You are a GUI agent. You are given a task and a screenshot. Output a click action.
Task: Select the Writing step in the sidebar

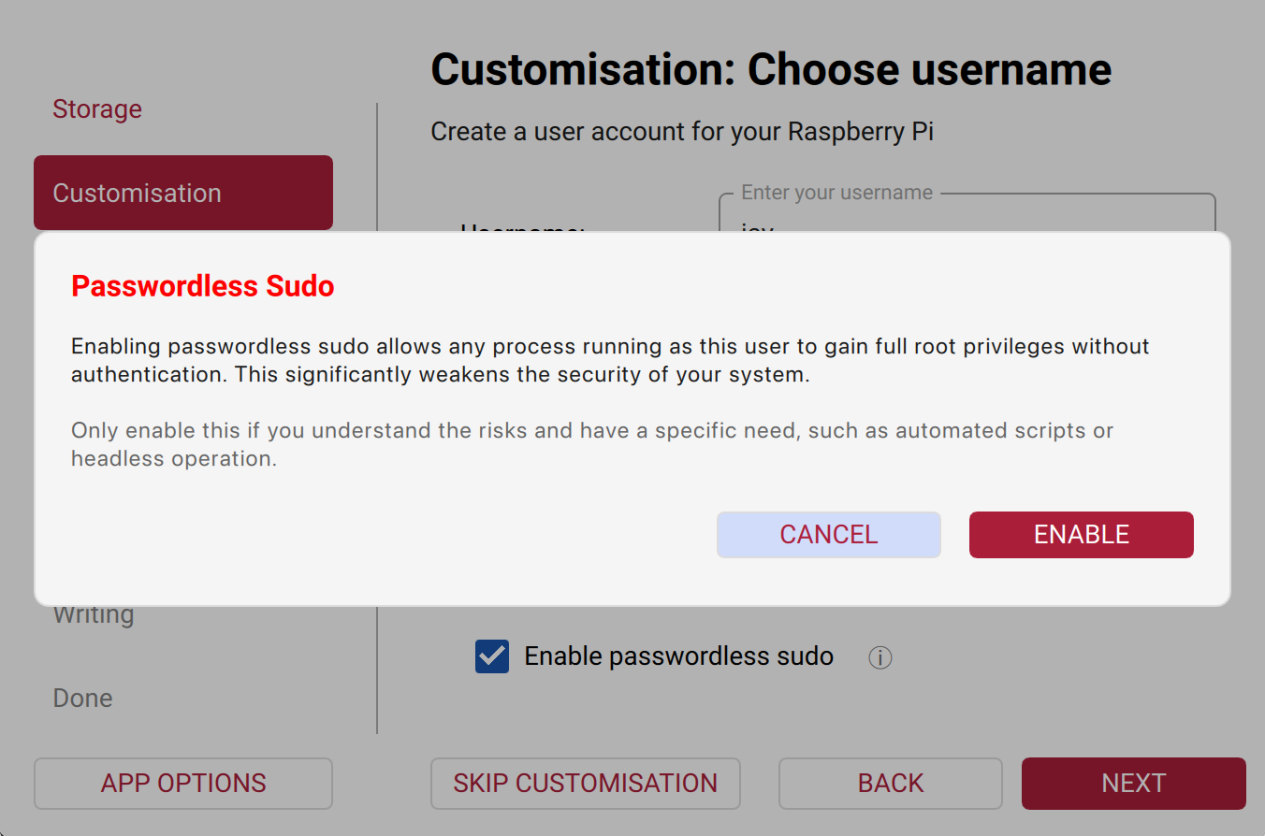[x=94, y=613]
